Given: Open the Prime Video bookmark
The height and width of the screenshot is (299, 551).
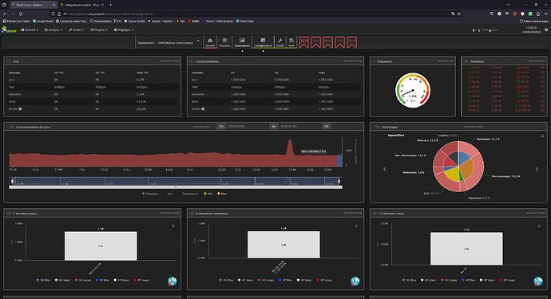Looking at the screenshot, I should coord(245,21).
